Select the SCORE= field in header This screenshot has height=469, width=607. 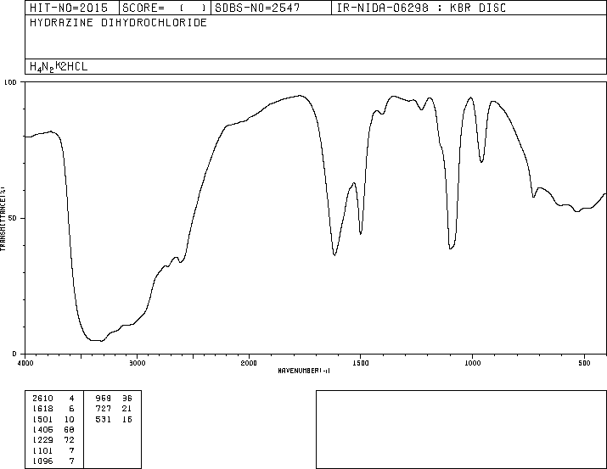(165, 8)
